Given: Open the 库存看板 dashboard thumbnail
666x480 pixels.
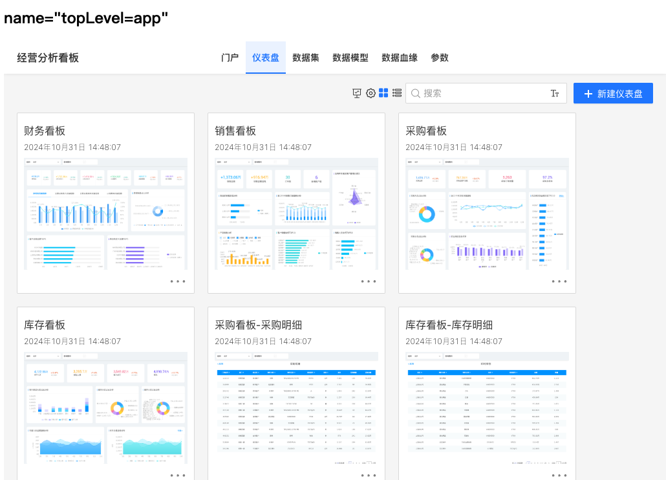Looking at the screenshot, I should point(106,408).
